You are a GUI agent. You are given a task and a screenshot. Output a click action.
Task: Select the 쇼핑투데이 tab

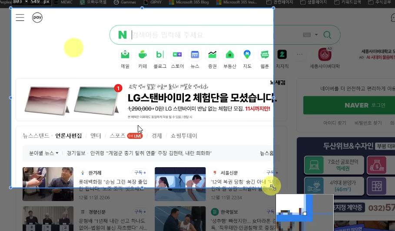184,136
